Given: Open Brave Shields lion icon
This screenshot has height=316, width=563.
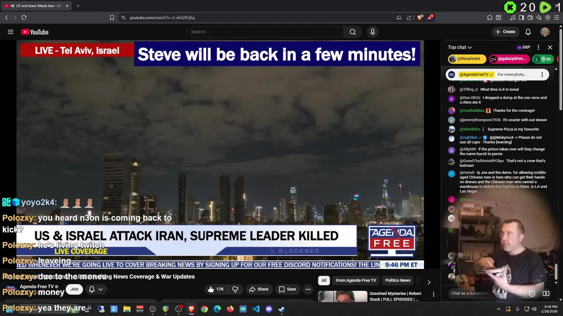Looking at the screenshot, I should coord(420,18).
